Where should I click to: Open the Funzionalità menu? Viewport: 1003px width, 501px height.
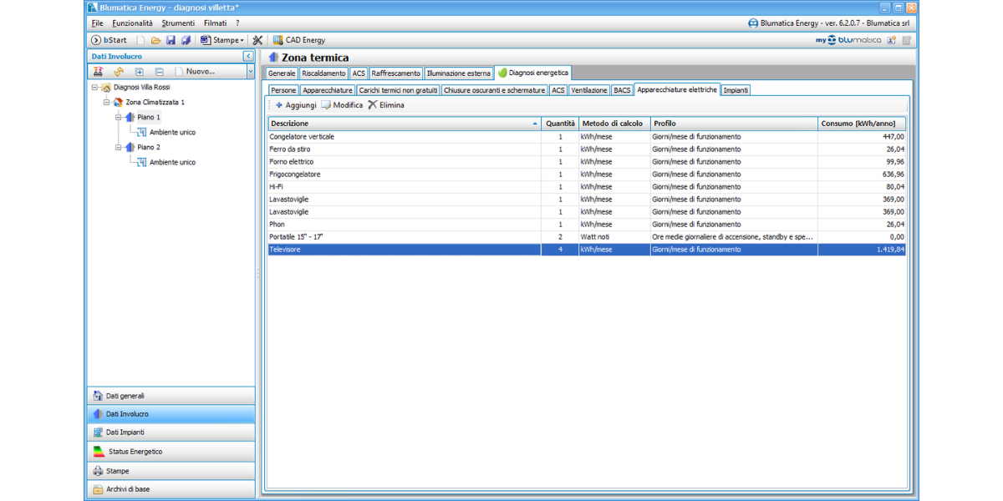click(x=132, y=23)
